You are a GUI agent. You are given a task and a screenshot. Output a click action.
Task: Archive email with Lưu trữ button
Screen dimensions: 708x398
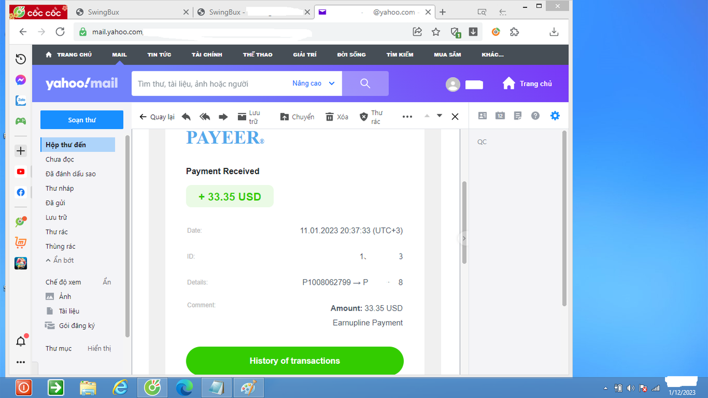pos(249,117)
